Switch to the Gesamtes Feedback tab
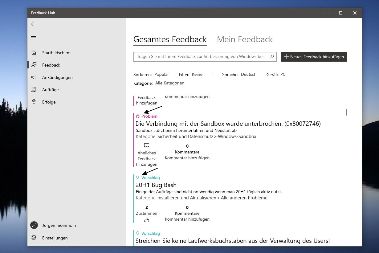 click(170, 39)
